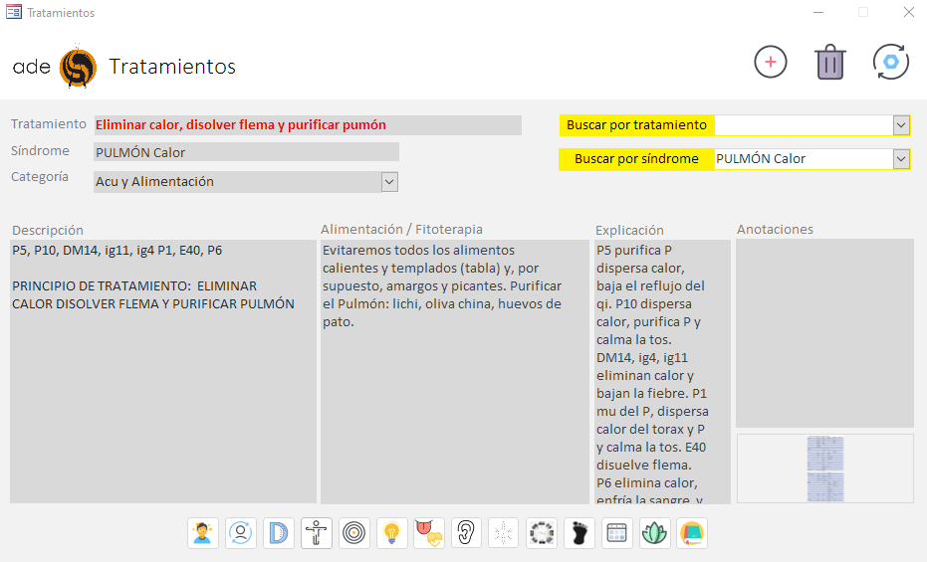
Task: Click the concentric target circles icon
Action: pos(353,533)
